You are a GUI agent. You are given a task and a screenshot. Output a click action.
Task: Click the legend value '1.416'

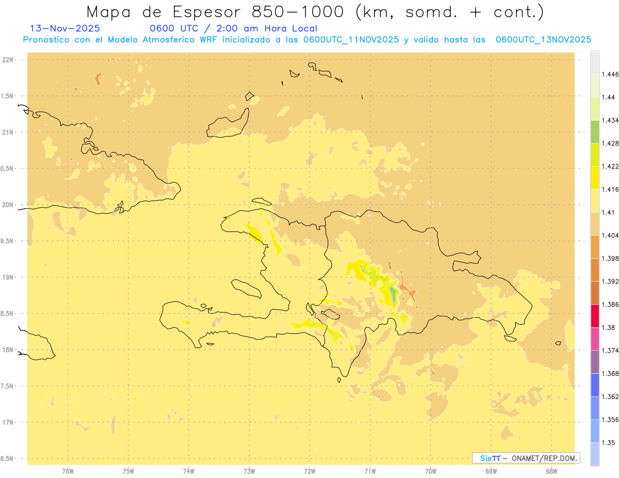[610, 189]
